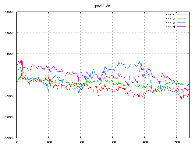Click the 300 x-axis tick label
The image size is (195, 146).
[x=112, y=142]
